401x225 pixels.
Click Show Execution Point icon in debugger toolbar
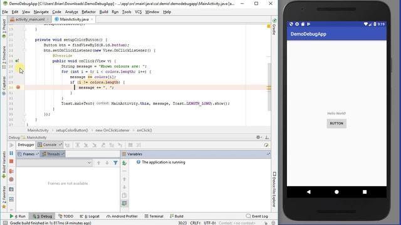68,145
